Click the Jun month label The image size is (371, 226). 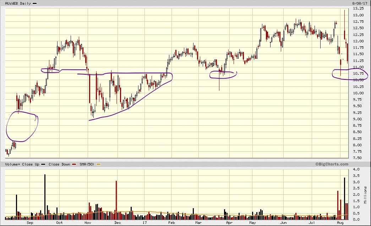coord(283,222)
